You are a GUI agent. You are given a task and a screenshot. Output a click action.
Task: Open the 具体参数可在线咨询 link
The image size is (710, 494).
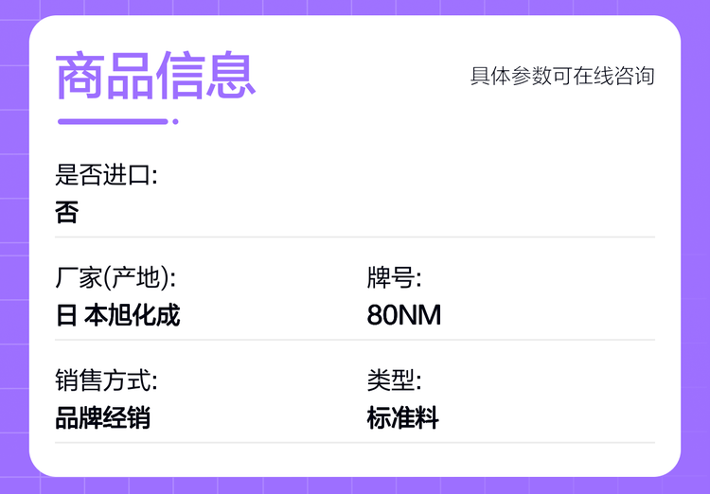pos(562,76)
